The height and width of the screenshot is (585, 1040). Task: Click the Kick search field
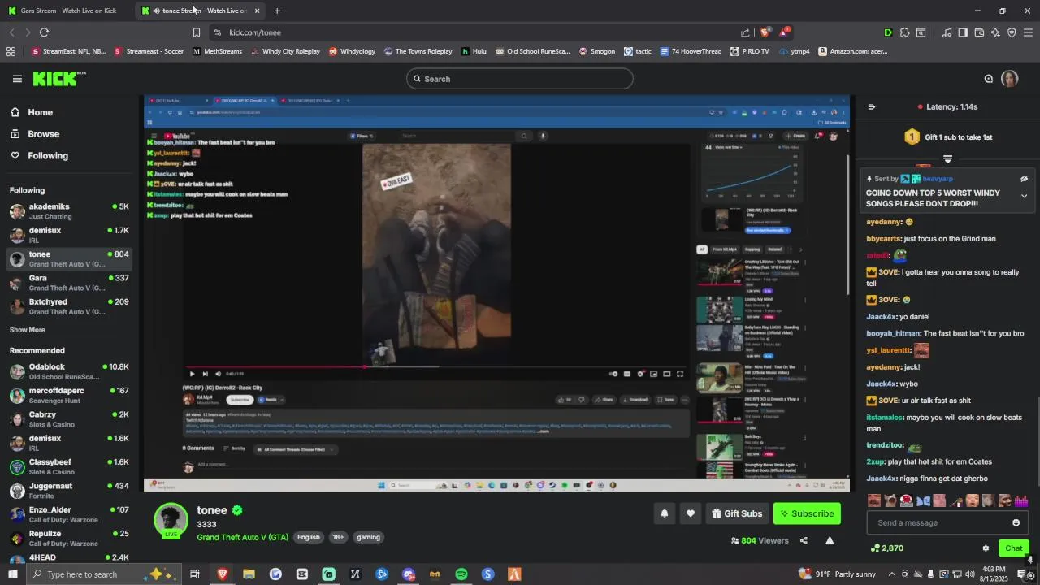[520, 79]
